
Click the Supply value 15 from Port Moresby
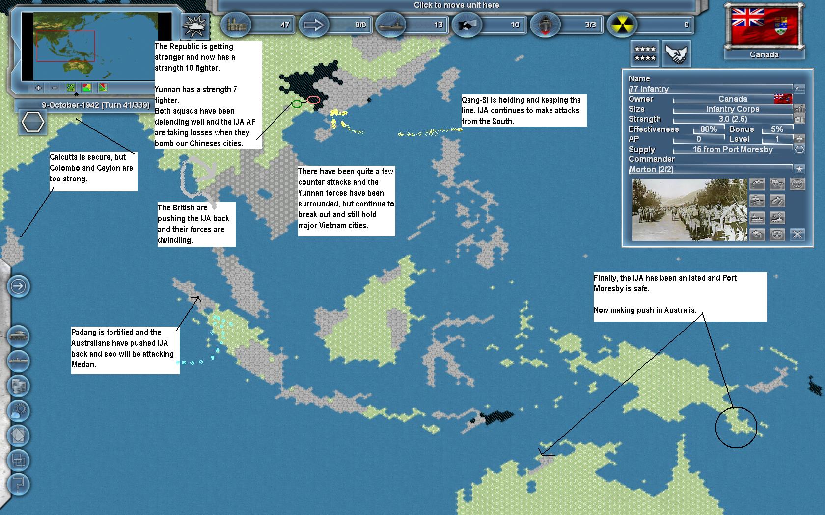point(733,149)
